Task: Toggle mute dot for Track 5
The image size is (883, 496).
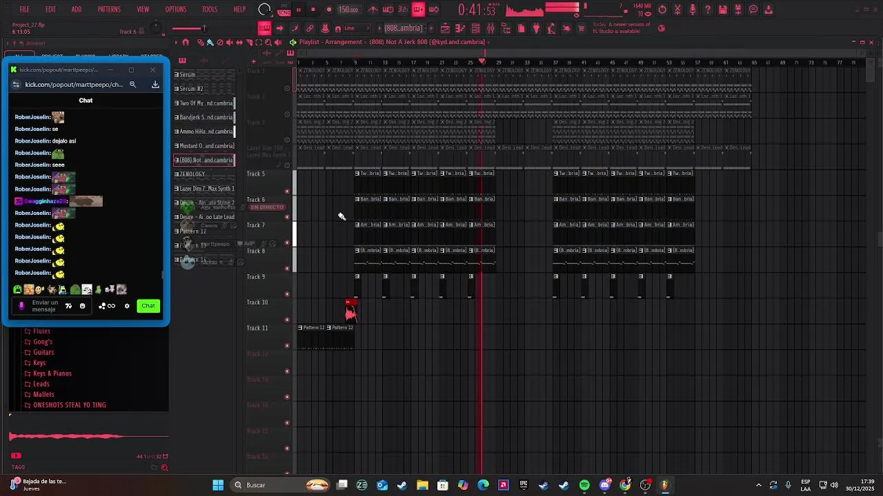Action: pos(287,192)
